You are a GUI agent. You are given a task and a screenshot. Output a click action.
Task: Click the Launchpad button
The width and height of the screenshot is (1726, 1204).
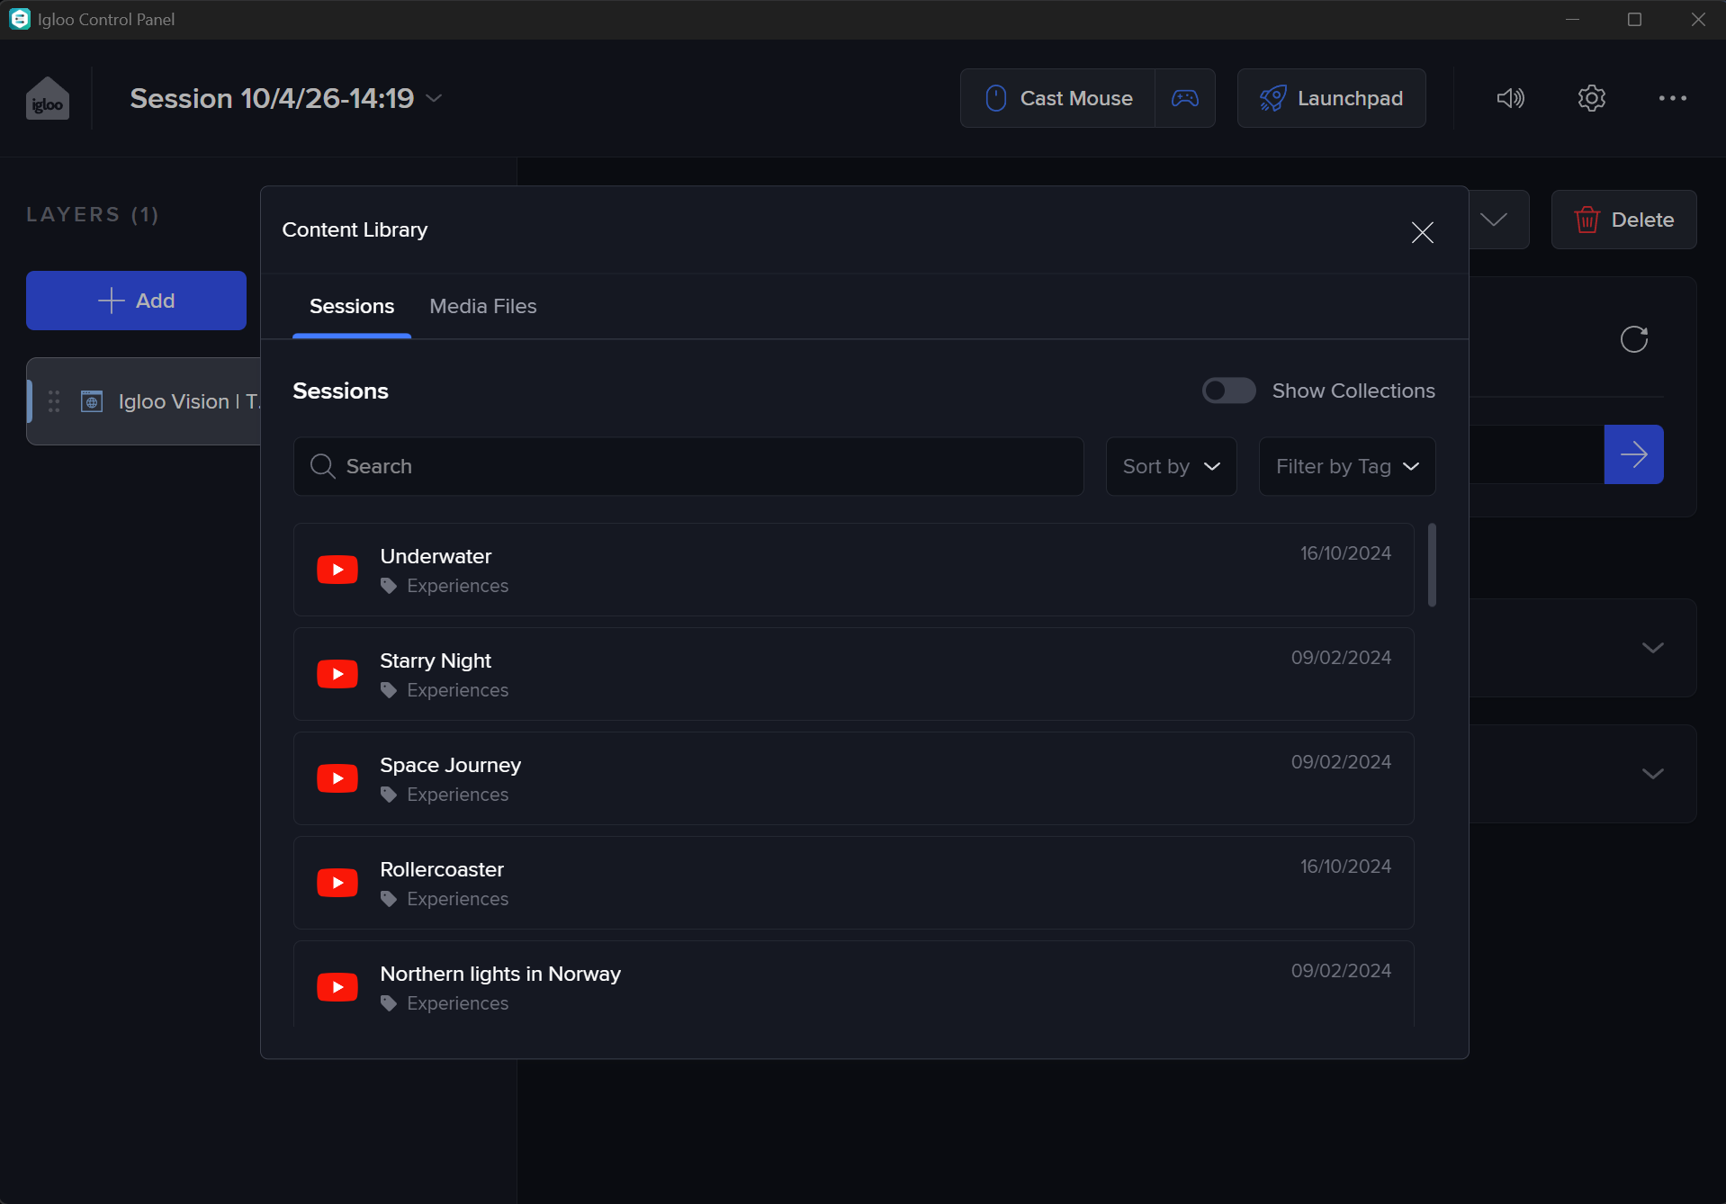pos(1331,98)
